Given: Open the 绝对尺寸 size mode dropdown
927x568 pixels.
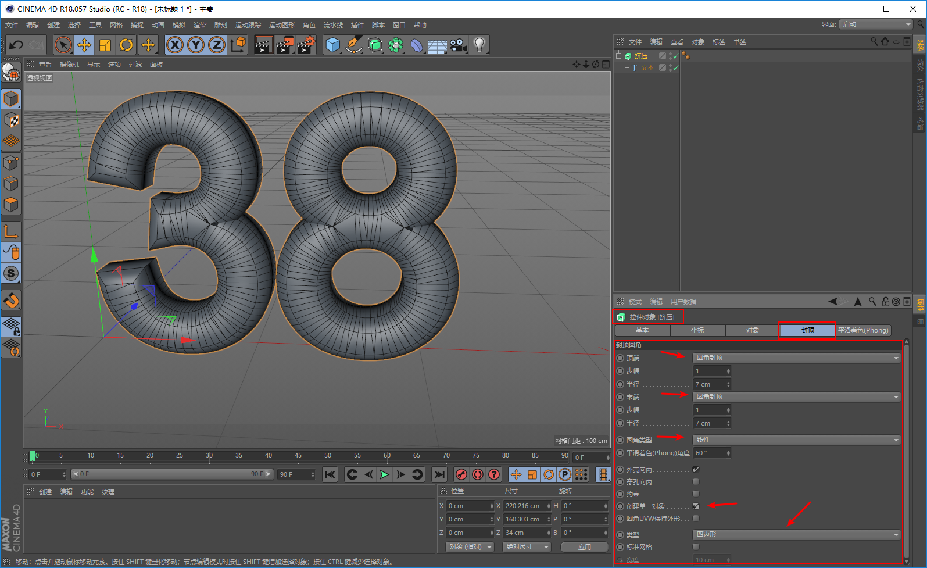Looking at the screenshot, I should [526, 546].
